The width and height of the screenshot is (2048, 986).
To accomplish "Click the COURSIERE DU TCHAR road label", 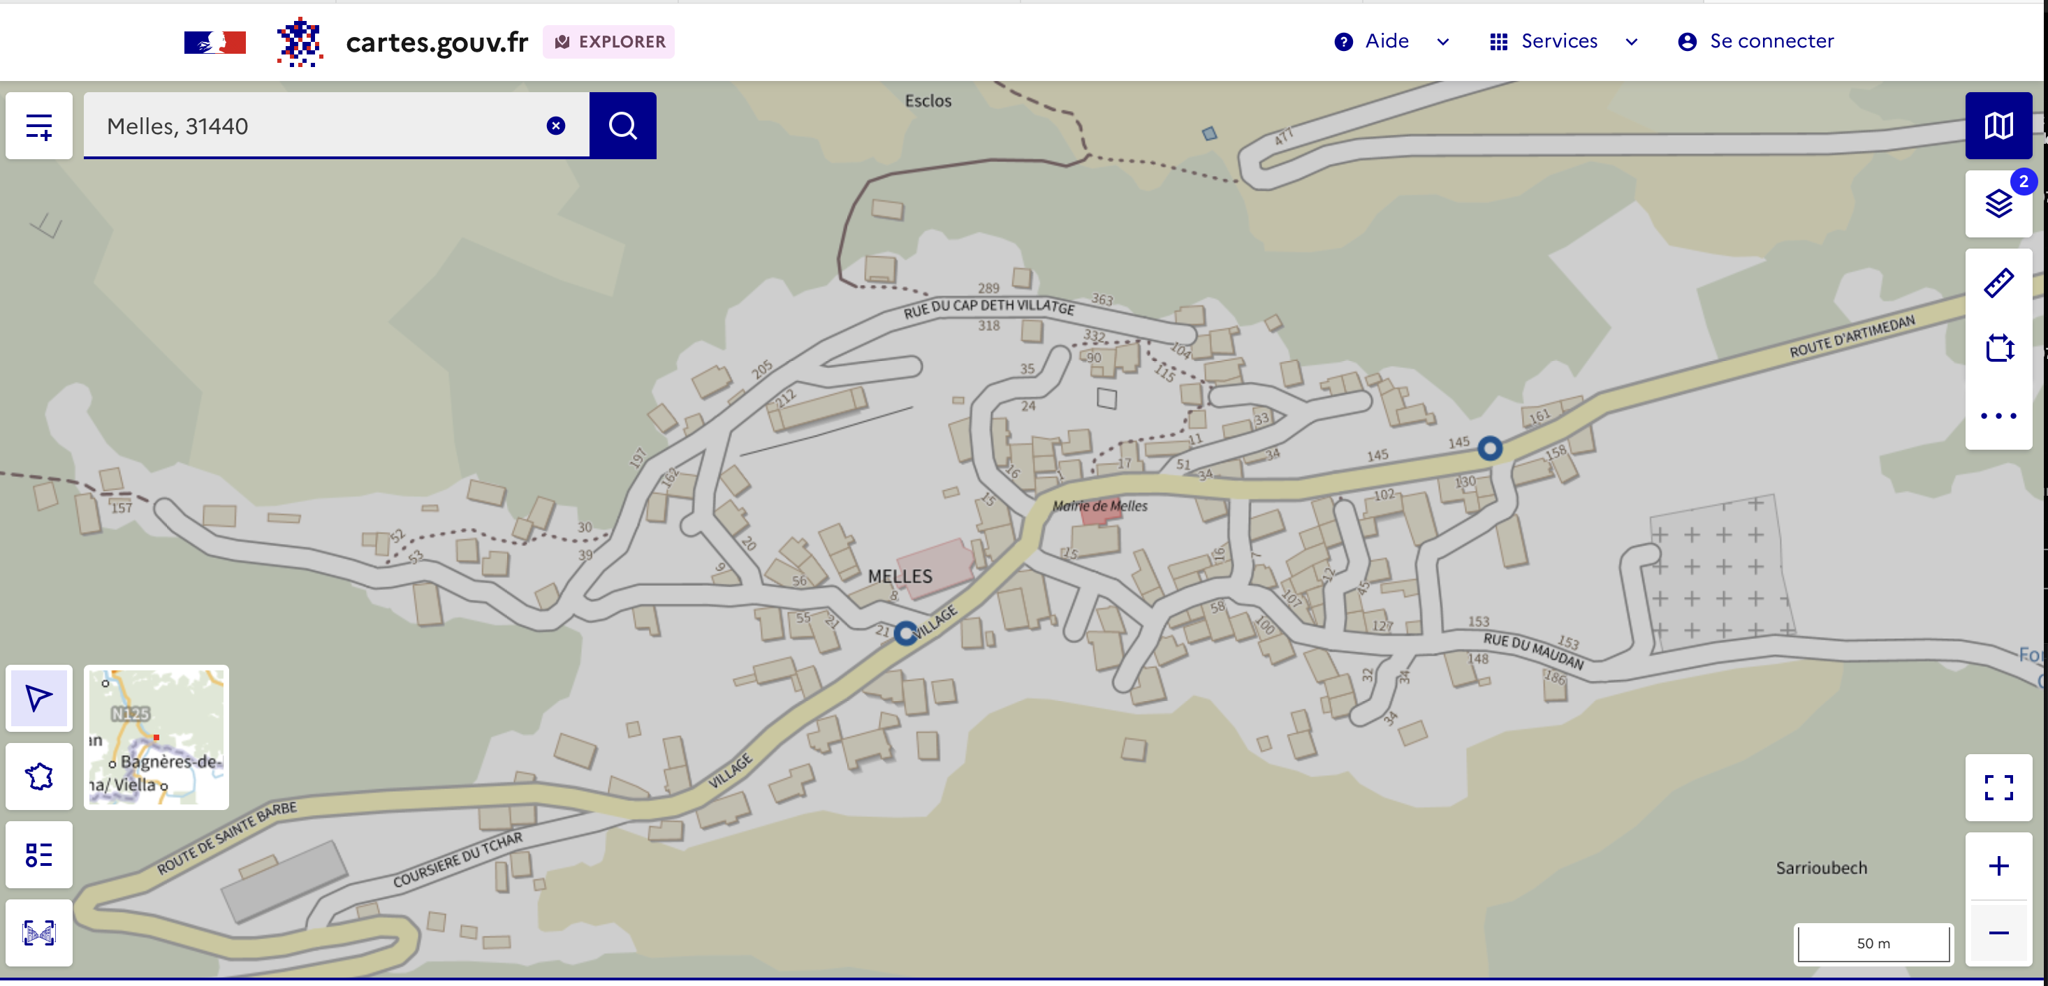I will (458, 859).
